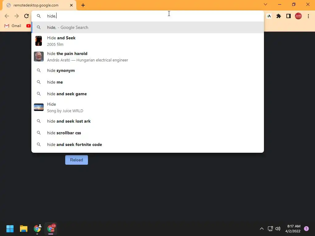The height and width of the screenshot is (236, 315).
Task: Open the Chrome three-dot menu
Action: click(308, 16)
